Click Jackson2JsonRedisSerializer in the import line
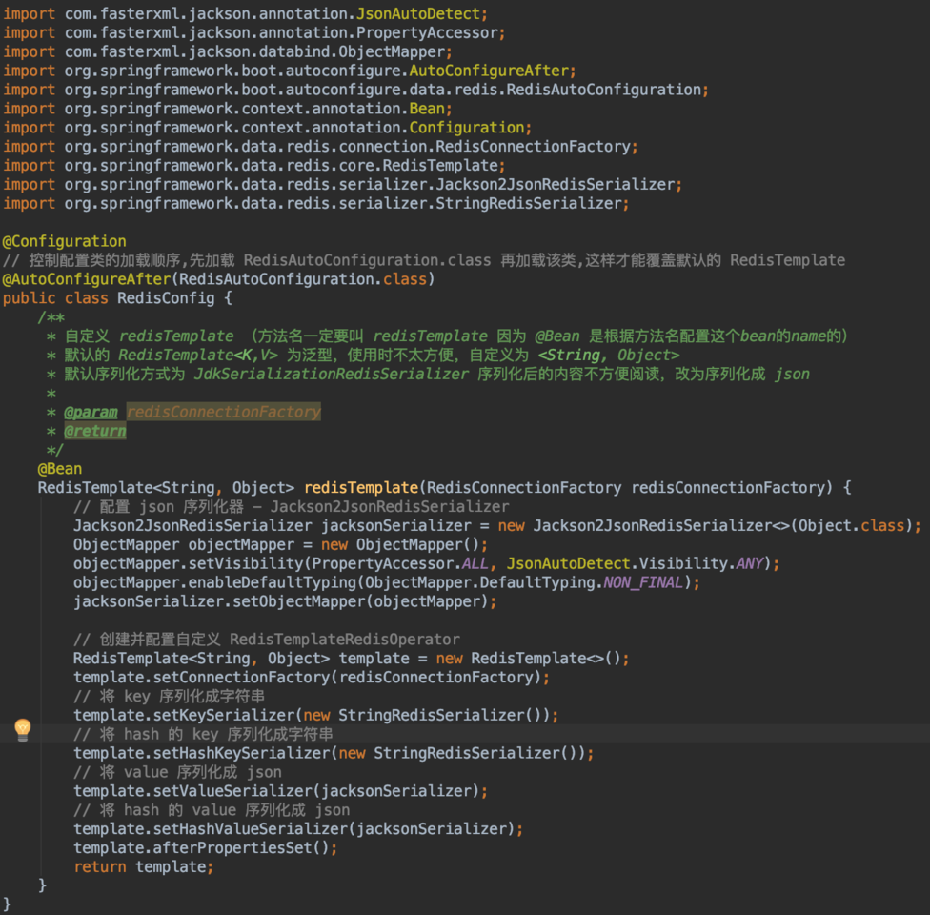Image resolution: width=930 pixels, height=915 pixels. [x=556, y=185]
